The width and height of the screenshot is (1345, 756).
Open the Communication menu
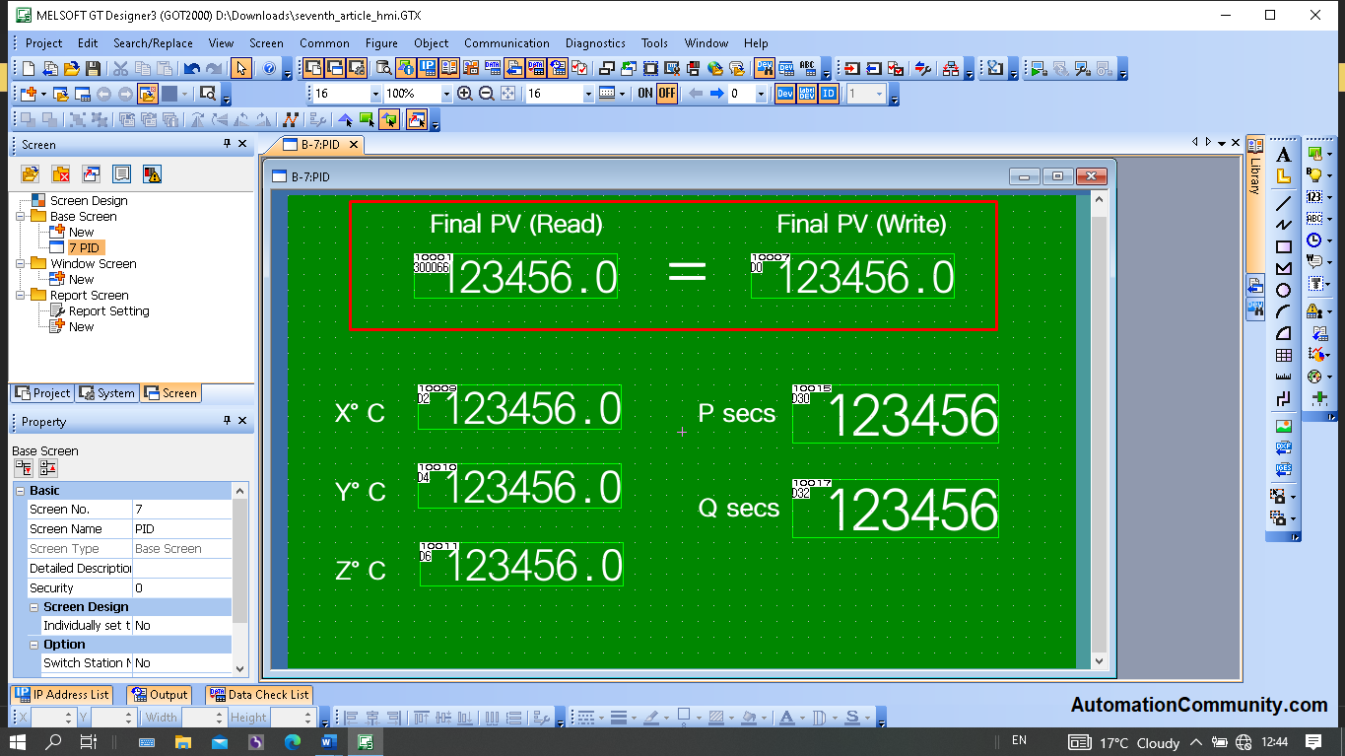click(x=506, y=43)
